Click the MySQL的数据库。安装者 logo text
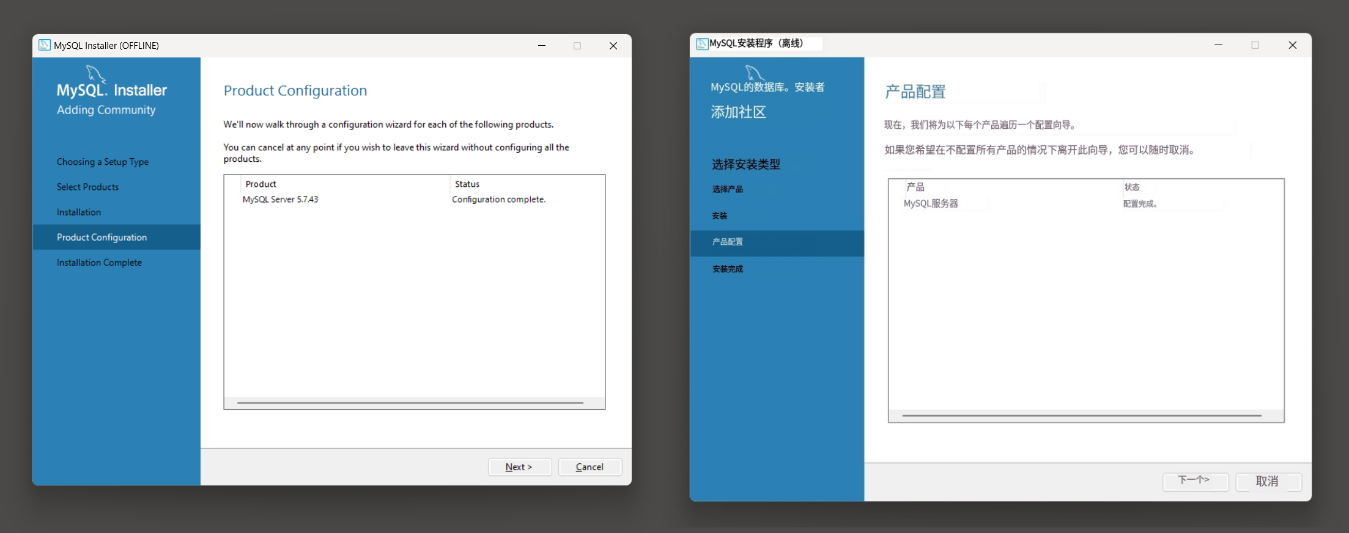The width and height of the screenshot is (1349, 533). pos(767,87)
